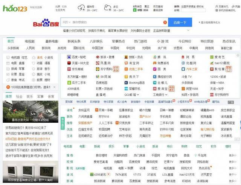
Task: Open the 哔哩哔哩 link
Action: 73,95
